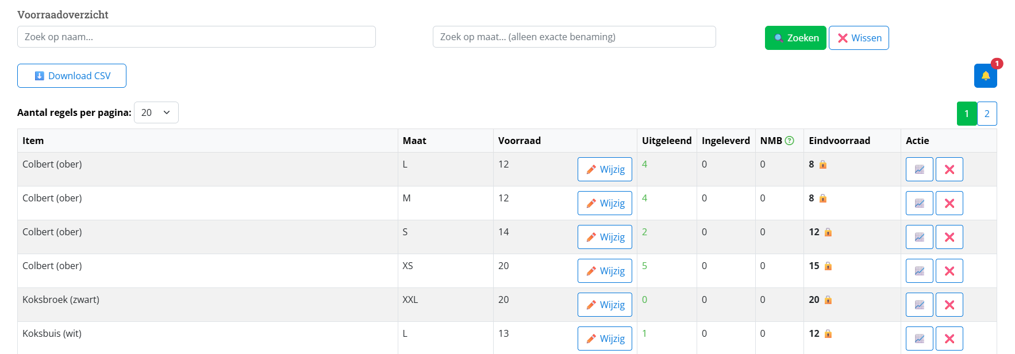The width and height of the screenshot is (1015, 354).
Task: Clear the search with the Wissen button
Action: click(x=859, y=38)
